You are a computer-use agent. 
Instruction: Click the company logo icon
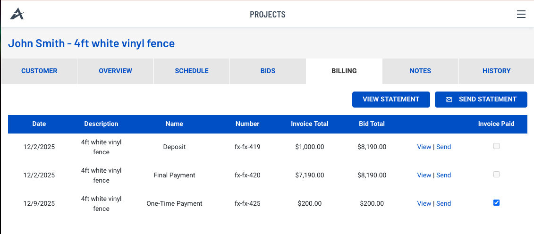(x=17, y=14)
